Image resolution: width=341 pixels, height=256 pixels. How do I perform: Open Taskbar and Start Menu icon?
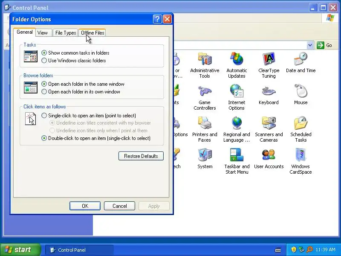(x=237, y=155)
